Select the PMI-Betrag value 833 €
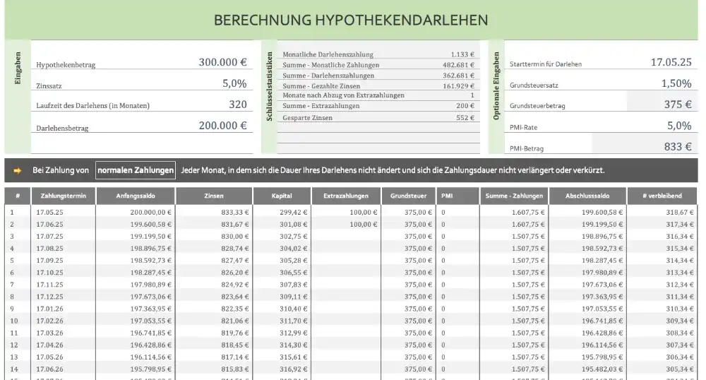Viewport: 706px width, 380px height. click(x=678, y=147)
